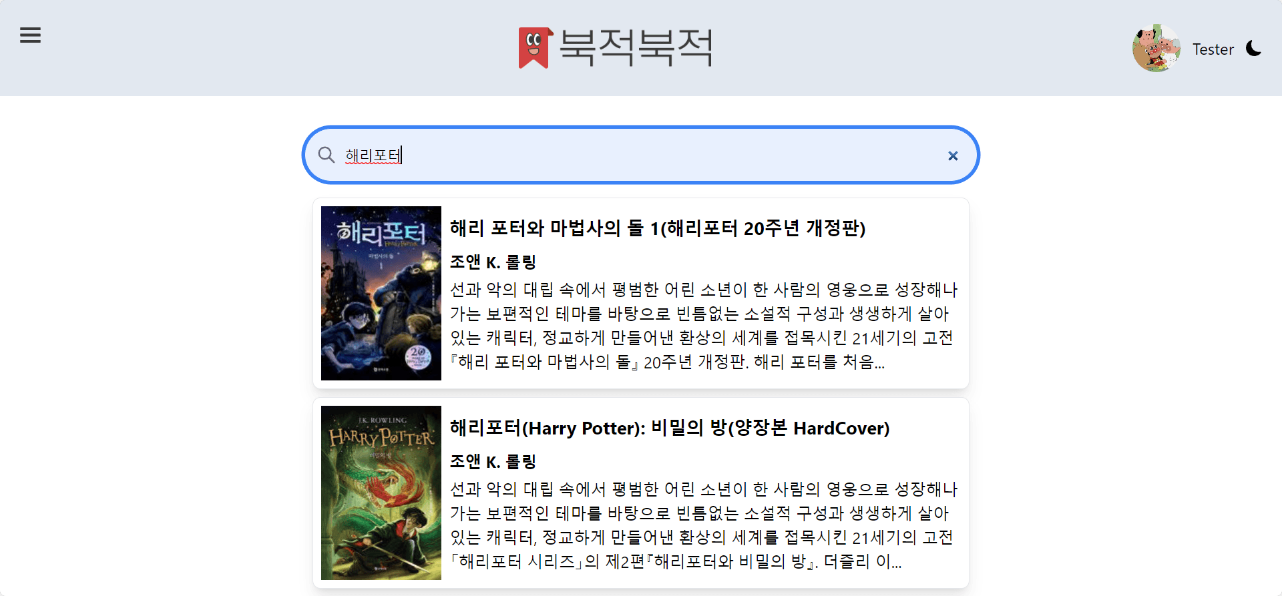1282x596 pixels.
Task: Open cover of Harry Potter 비밀의 방
Action: 381,493
